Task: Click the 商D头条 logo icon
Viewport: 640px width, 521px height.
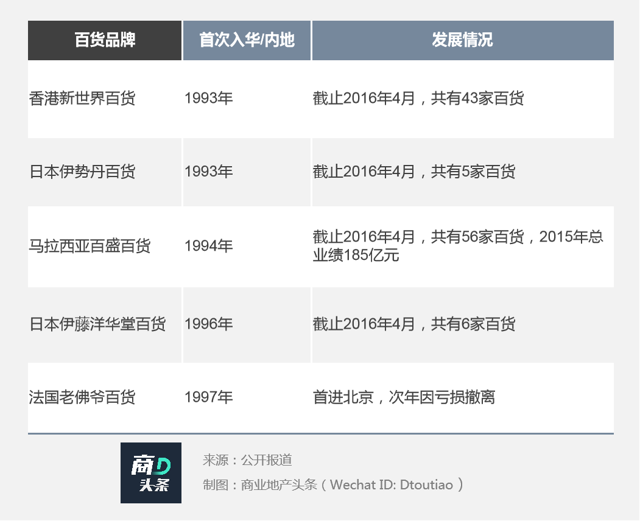Action: (x=151, y=473)
